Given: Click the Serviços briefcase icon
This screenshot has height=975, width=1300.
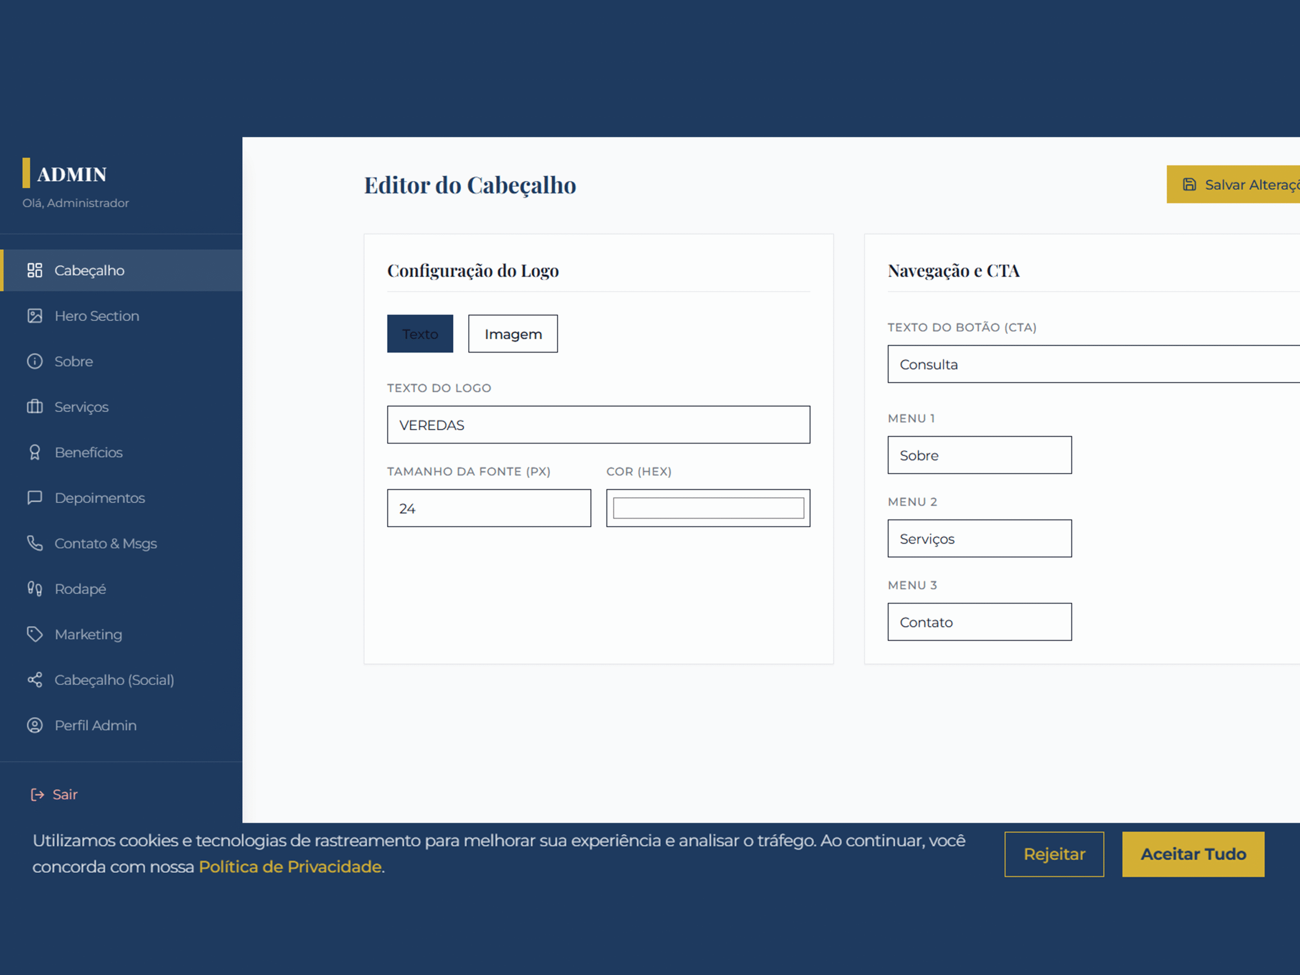Looking at the screenshot, I should (x=35, y=407).
